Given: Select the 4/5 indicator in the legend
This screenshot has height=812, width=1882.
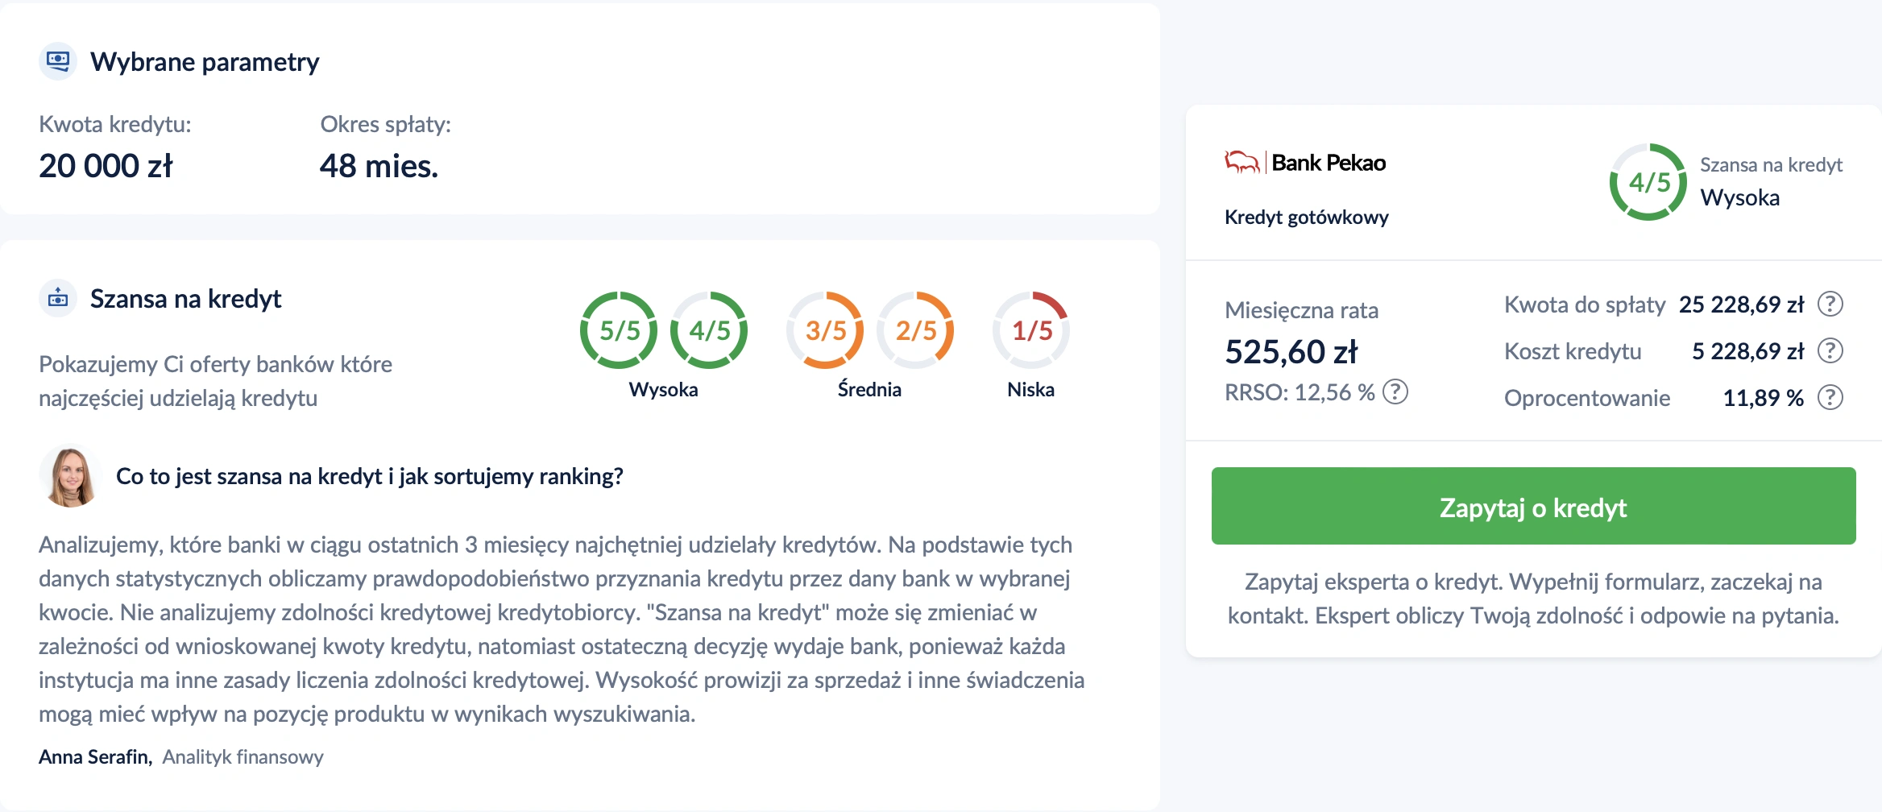Looking at the screenshot, I should click(709, 330).
